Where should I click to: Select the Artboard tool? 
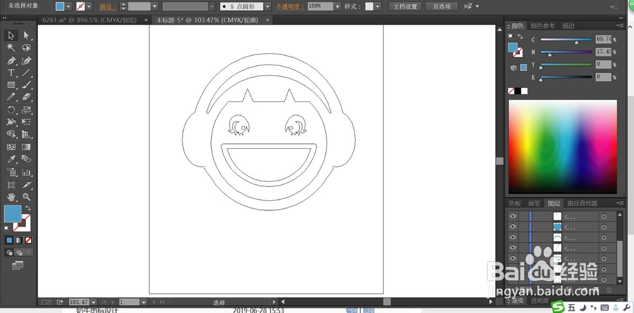(11, 185)
